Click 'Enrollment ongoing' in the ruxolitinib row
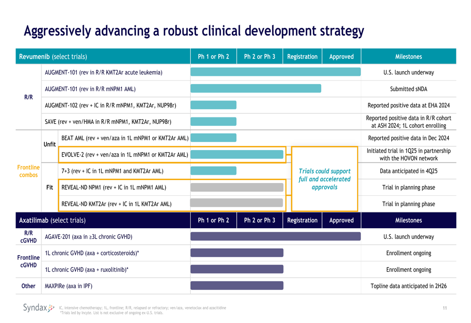 [x=408, y=269]
